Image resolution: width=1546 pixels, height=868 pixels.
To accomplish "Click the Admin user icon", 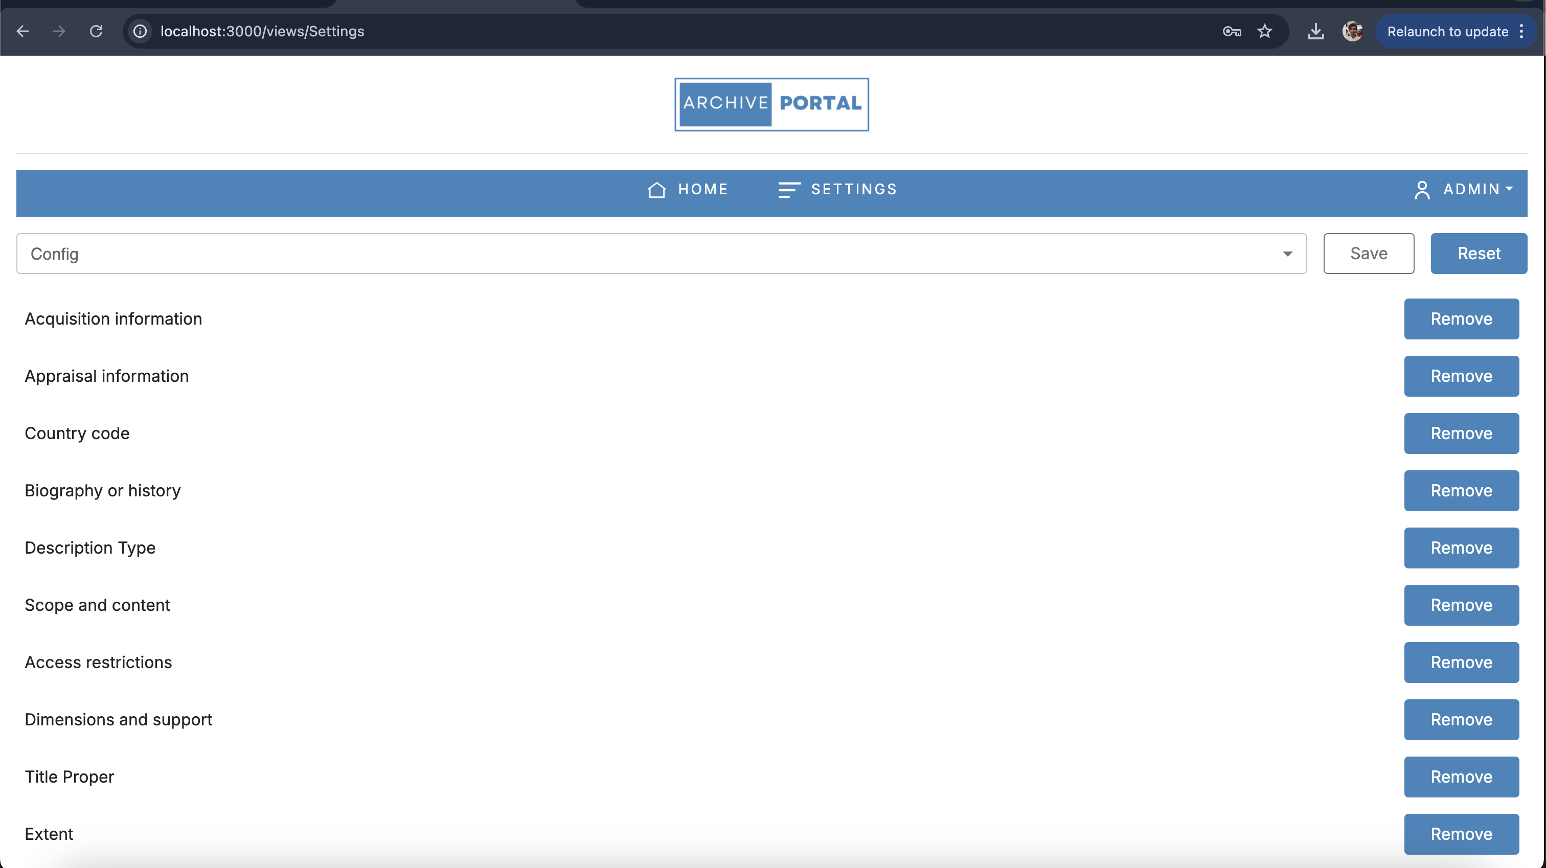I will click(x=1422, y=190).
